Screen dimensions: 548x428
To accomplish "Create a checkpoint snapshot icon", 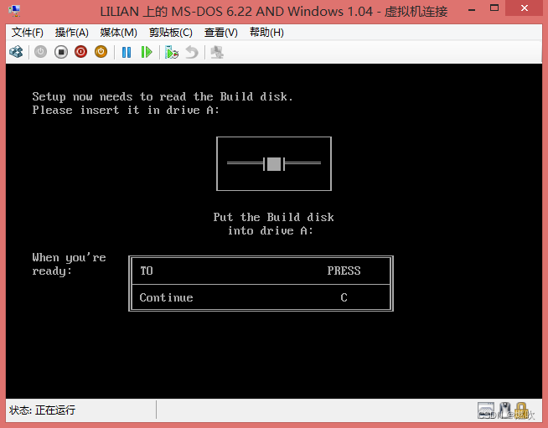I will pyautogui.click(x=172, y=53).
